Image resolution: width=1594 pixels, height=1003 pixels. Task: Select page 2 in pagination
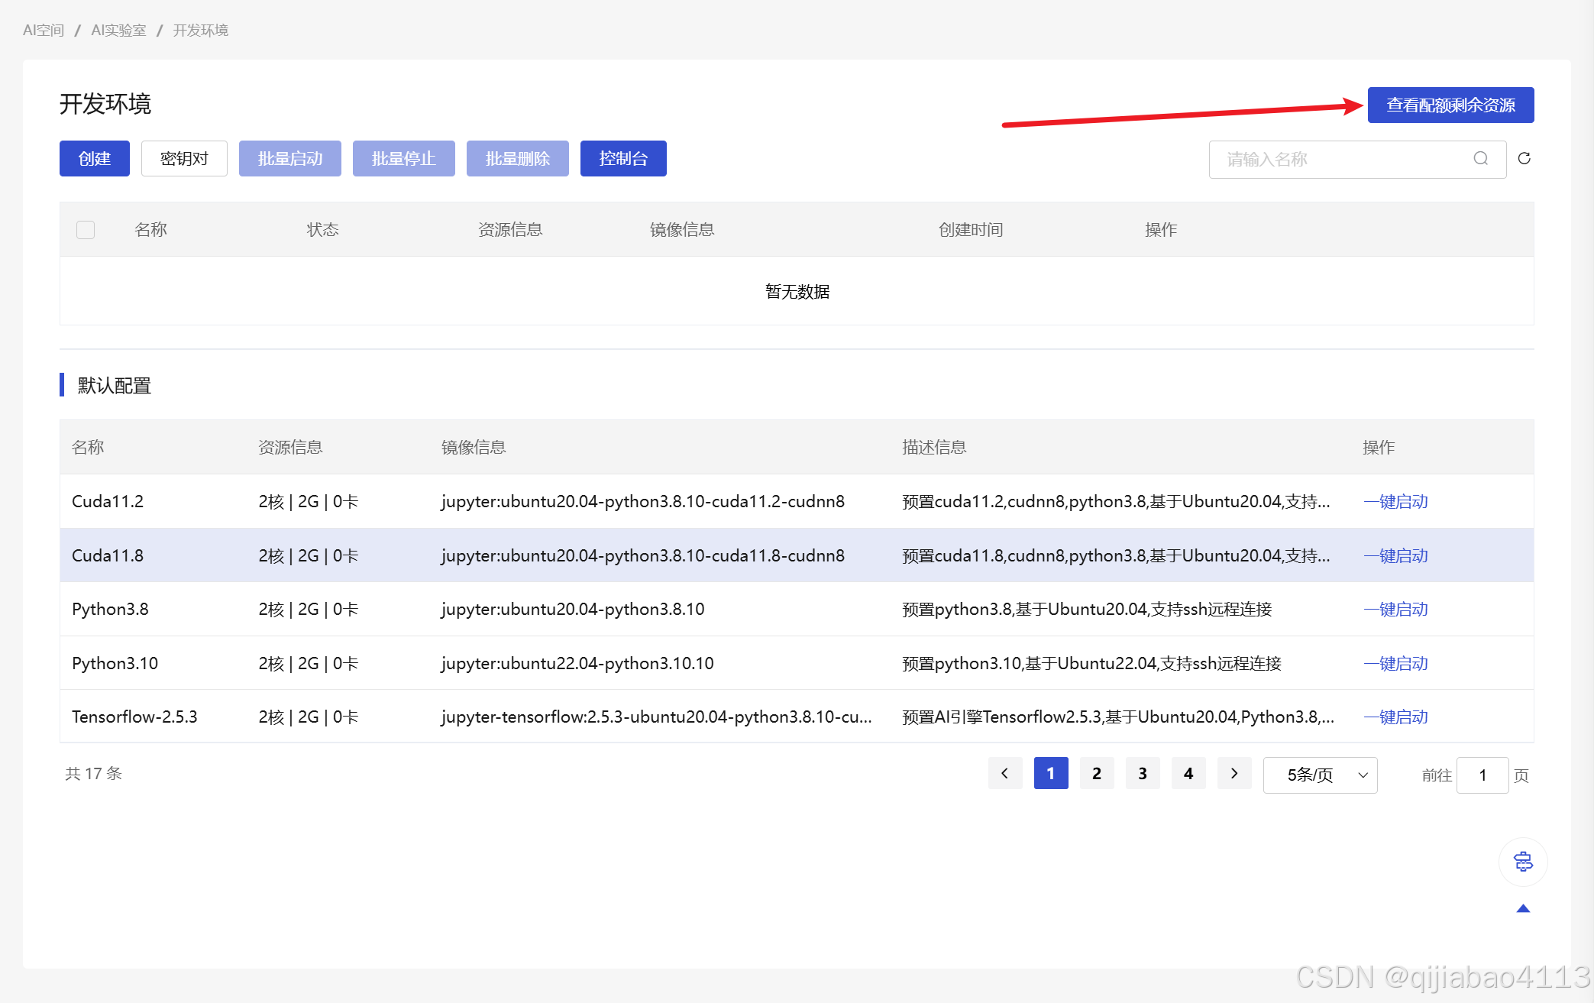(x=1096, y=773)
